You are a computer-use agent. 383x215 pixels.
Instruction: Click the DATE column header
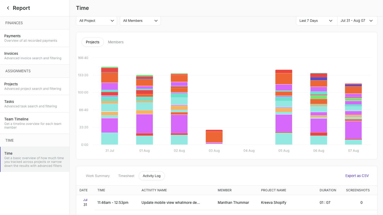[x=83, y=190]
